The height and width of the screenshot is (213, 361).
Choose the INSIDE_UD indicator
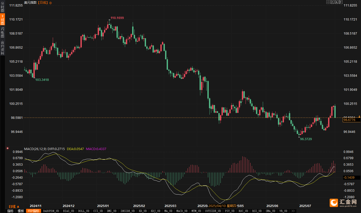pyautogui.click(x=127, y=211)
